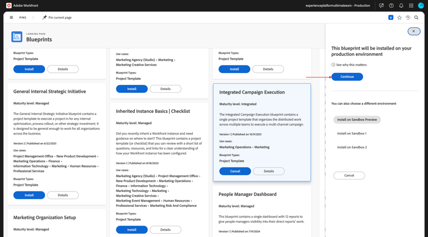Click the production environment label in header
The image size is (428, 237).
pos(338,6)
